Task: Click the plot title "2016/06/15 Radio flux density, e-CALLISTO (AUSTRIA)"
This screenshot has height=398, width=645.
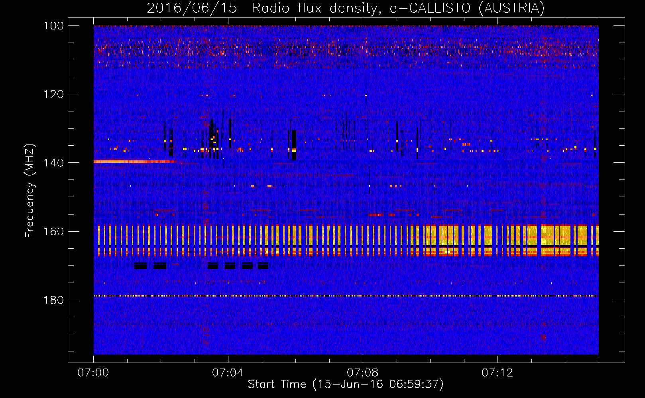Action: [346, 8]
